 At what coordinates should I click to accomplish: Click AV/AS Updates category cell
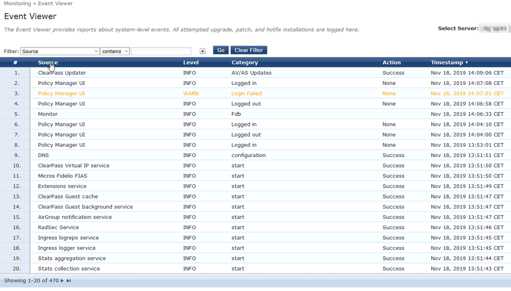(x=251, y=73)
